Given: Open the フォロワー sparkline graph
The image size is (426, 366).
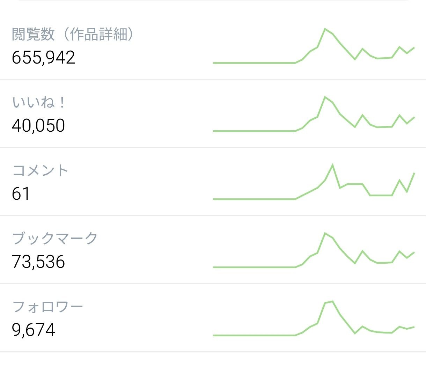Looking at the screenshot, I should [314, 318].
